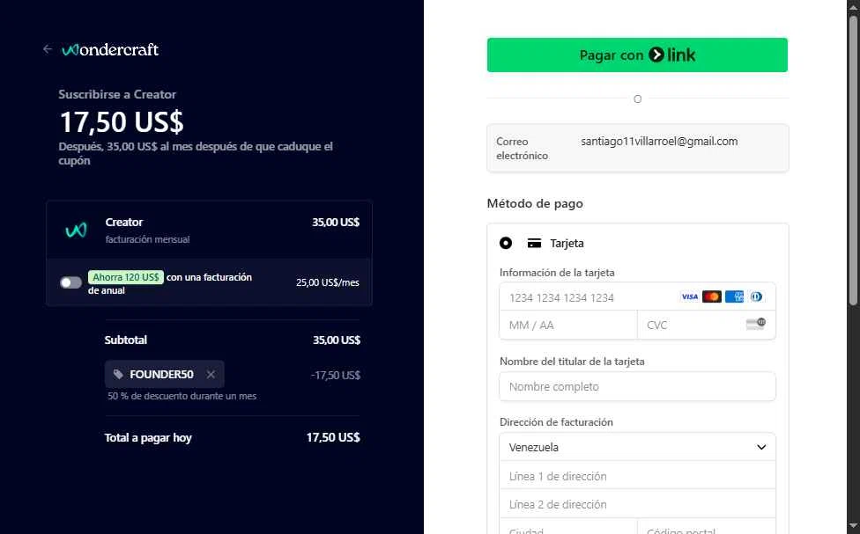Click the American Express icon
This screenshot has height=534, width=860.
[734, 296]
